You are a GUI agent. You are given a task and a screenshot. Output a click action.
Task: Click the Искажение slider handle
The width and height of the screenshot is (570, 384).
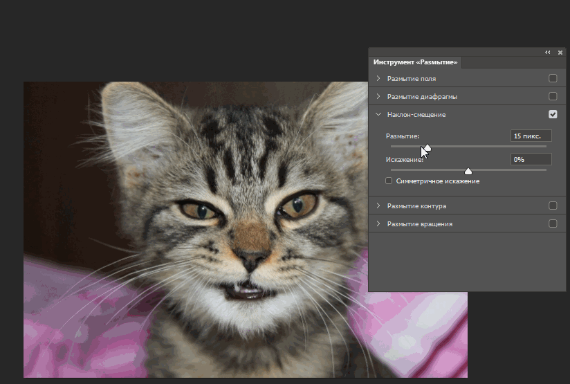click(468, 171)
